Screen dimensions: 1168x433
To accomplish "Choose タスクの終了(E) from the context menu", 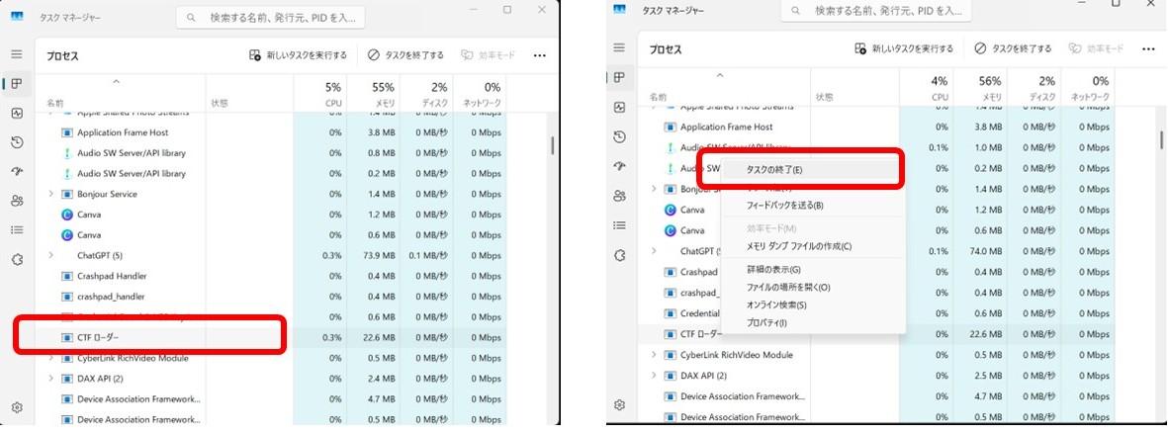I will pos(773,170).
